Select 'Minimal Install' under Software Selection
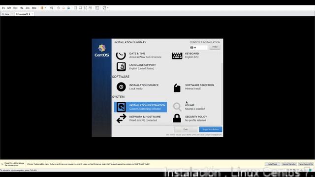This screenshot has width=315, height=177. click(x=192, y=88)
